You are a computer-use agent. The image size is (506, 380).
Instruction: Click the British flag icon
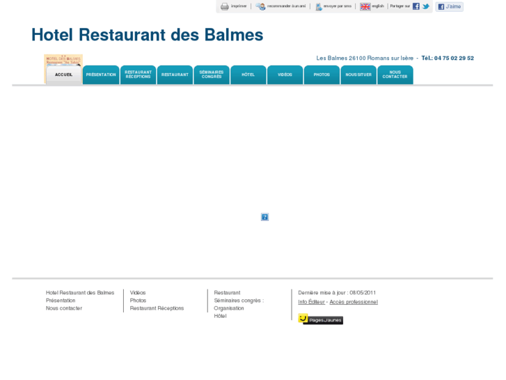click(365, 6)
